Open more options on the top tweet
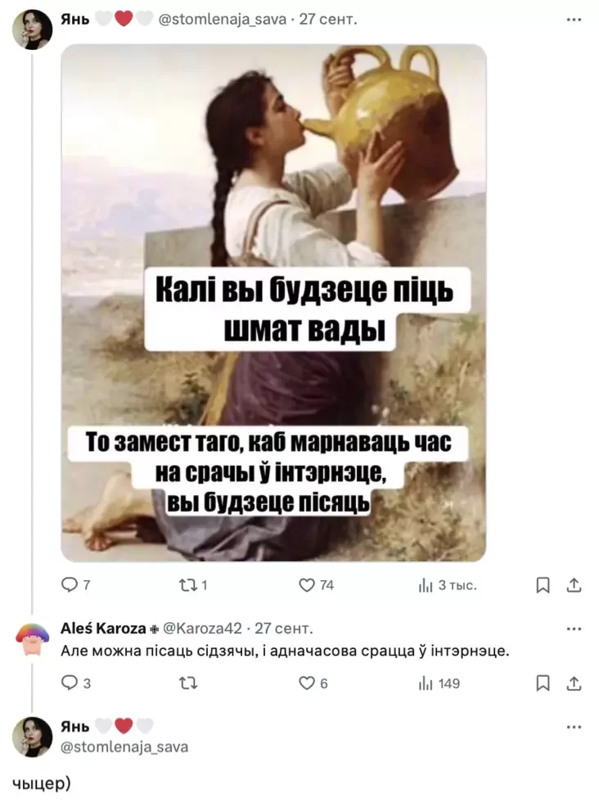 [574, 20]
